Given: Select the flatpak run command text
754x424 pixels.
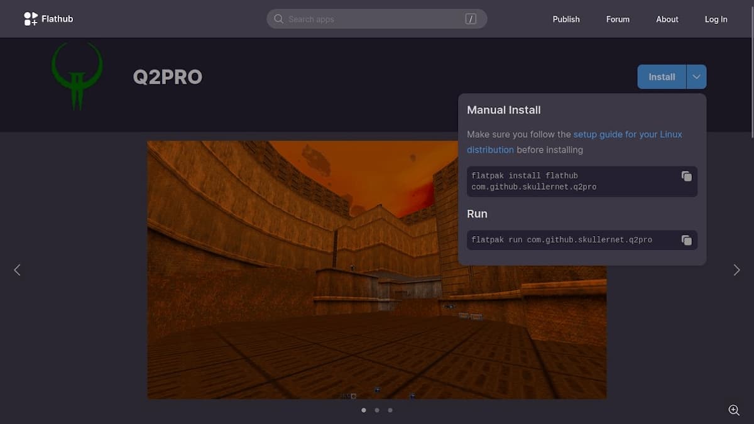Looking at the screenshot, I should point(562,240).
